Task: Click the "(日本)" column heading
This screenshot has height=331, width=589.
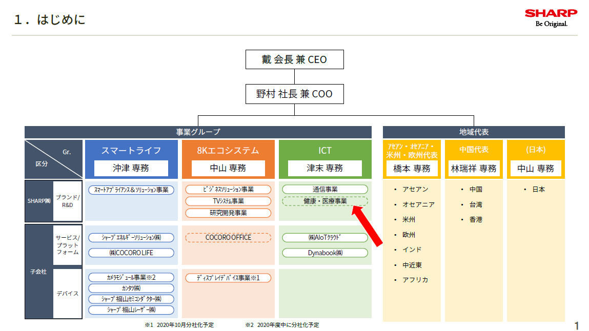Action: [x=536, y=150]
